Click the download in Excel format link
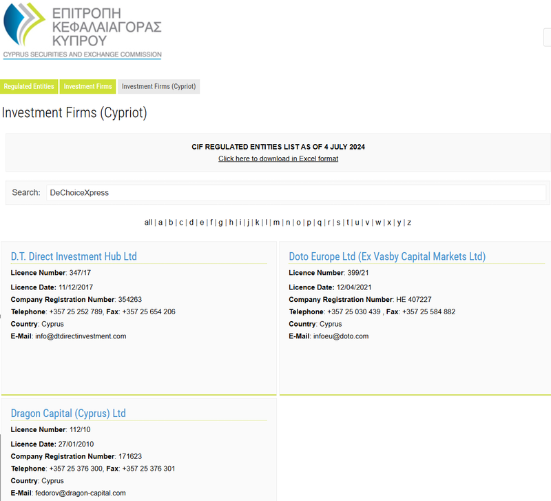This screenshot has height=501, width=551. click(278, 159)
